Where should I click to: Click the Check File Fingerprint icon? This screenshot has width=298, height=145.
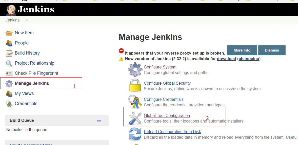point(9,73)
